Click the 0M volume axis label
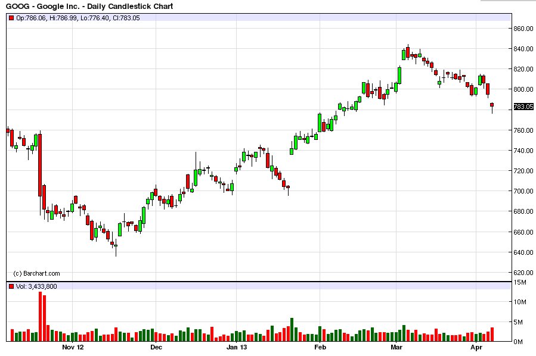 518,342
